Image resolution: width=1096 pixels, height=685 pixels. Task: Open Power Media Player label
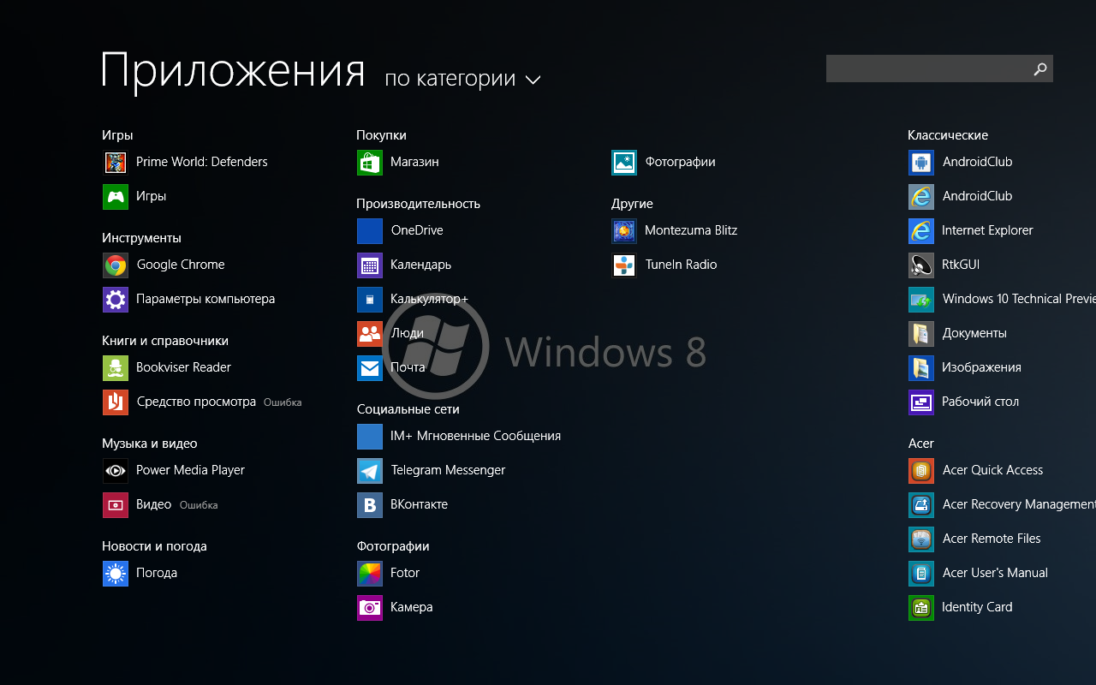[x=190, y=470]
